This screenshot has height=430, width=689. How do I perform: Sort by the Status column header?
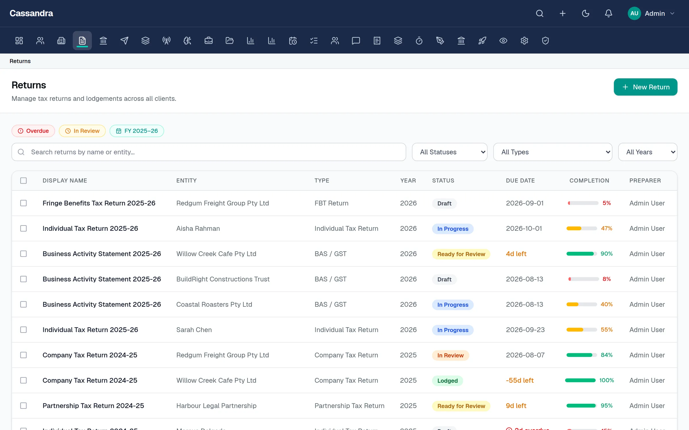coord(443,181)
